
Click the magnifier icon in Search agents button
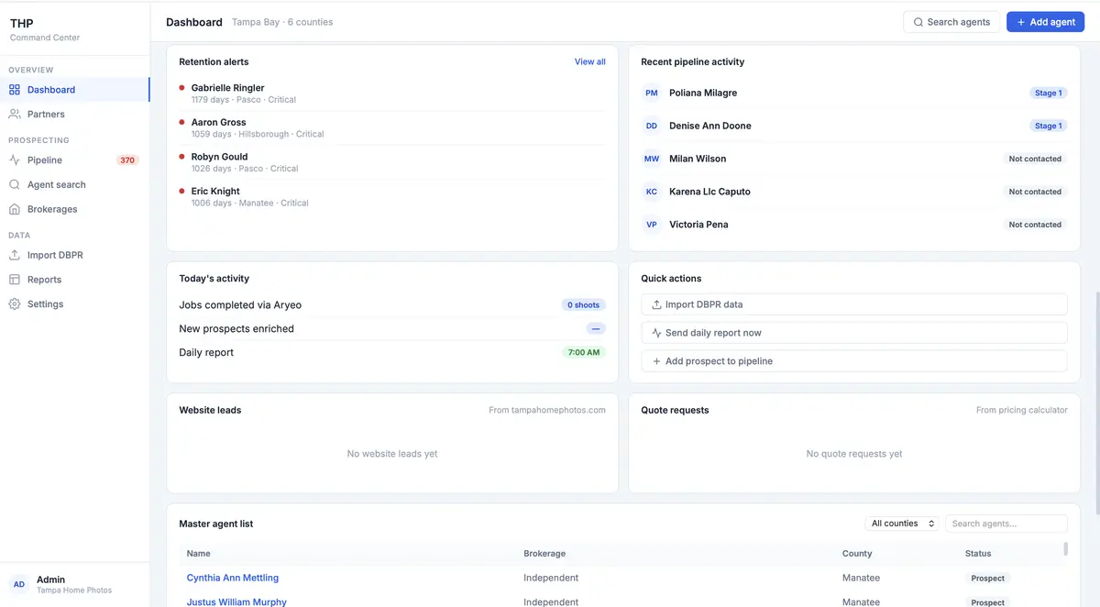[x=918, y=22]
